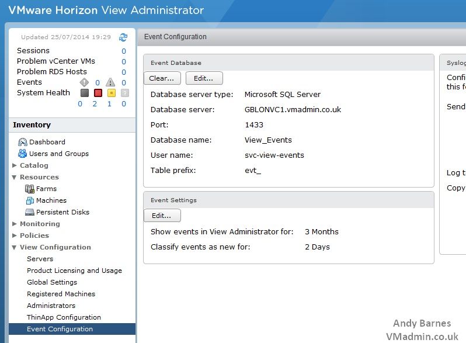Click the Event Settings panel header
Viewport: 466px width, 343px height.
point(288,200)
